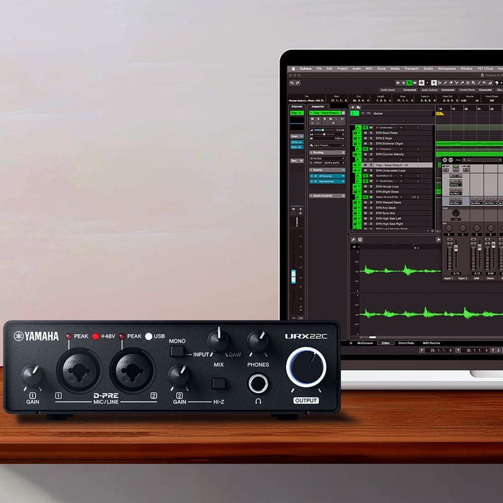Viewport: 503px width, 503px height.
Task: Click the edit icon beside Inspector track name
Action: pos(343,113)
